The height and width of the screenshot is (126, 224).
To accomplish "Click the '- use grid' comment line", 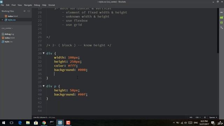I will click(72, 25).
